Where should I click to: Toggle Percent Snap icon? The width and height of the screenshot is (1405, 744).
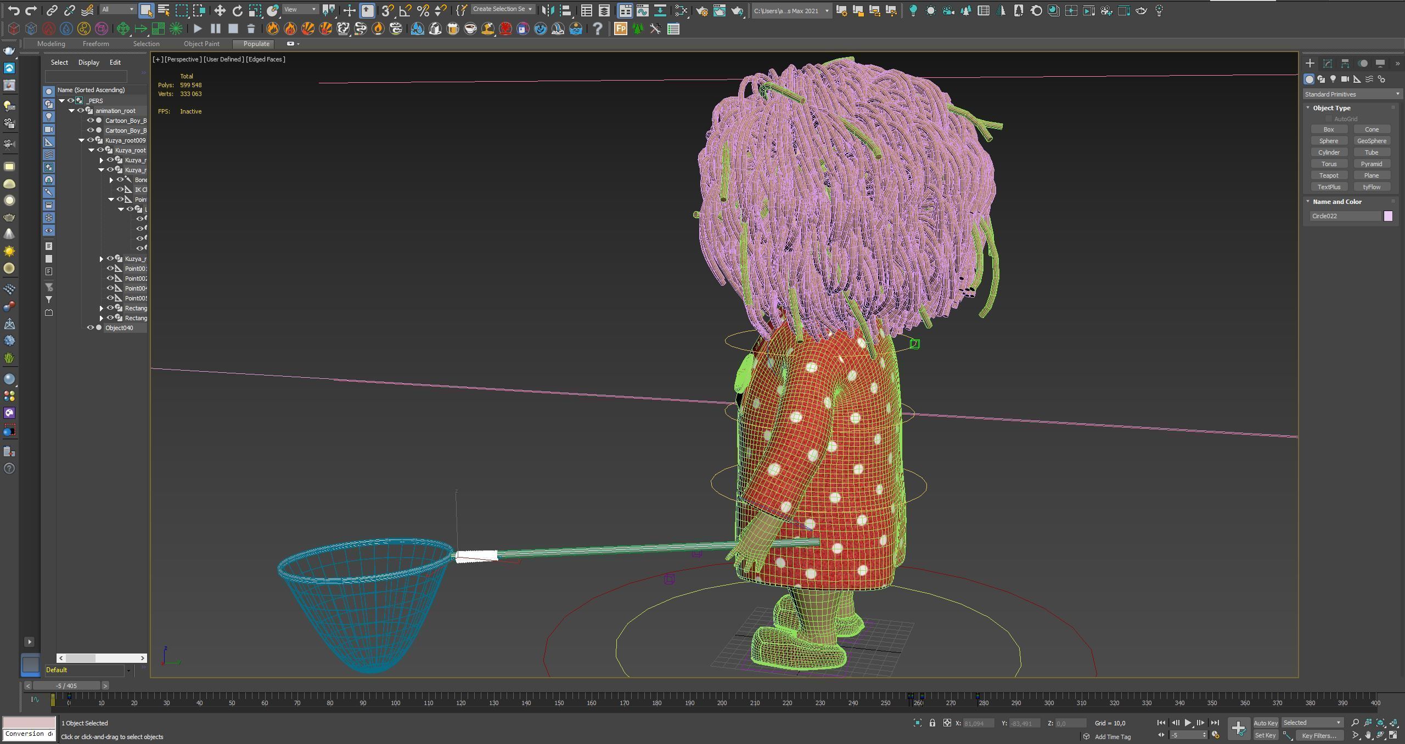[x=423, y=10]
